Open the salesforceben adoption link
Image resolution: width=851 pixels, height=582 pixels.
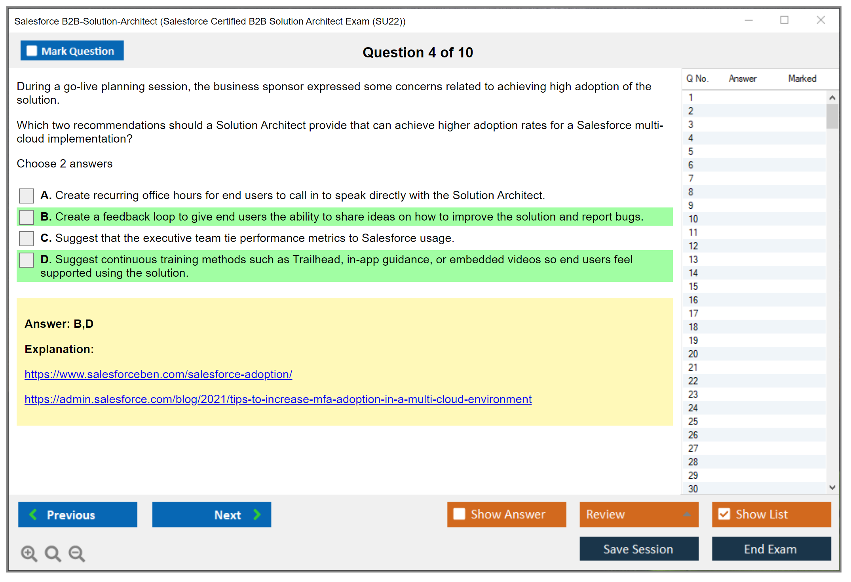[158, 374]
